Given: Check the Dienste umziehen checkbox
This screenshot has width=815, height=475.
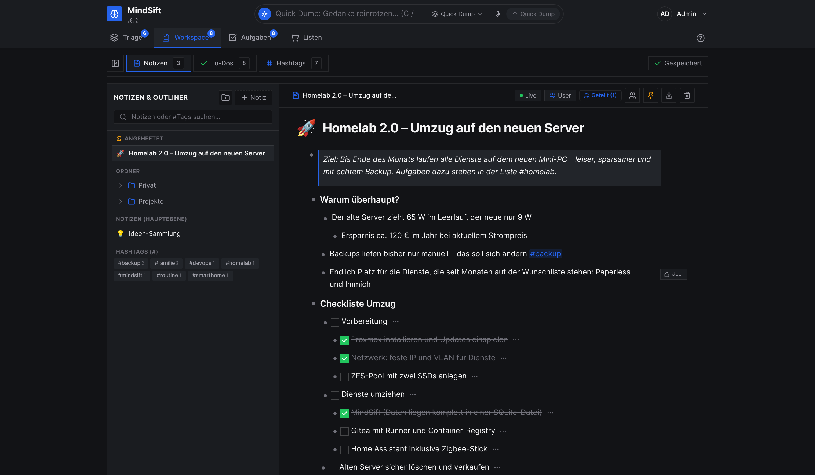Looking at the screenshot, I should click(335, 395).
